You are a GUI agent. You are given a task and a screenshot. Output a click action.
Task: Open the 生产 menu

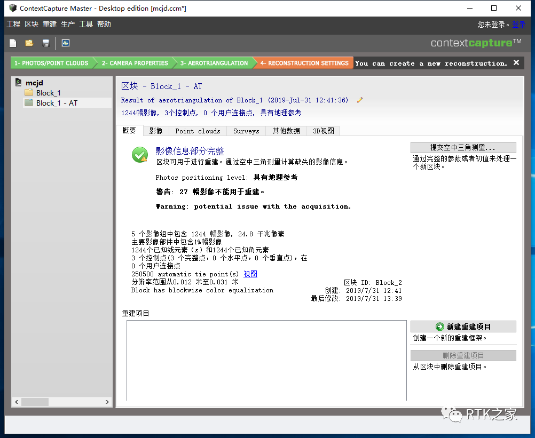pyautogui.click(x=68, y=24)
